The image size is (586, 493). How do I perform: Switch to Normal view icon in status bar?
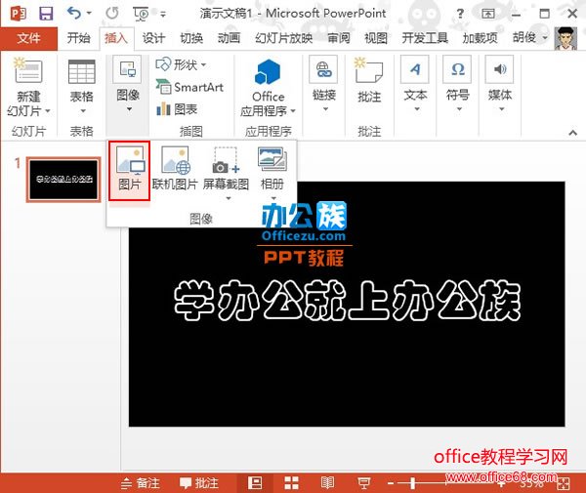[x=255, y=483]
